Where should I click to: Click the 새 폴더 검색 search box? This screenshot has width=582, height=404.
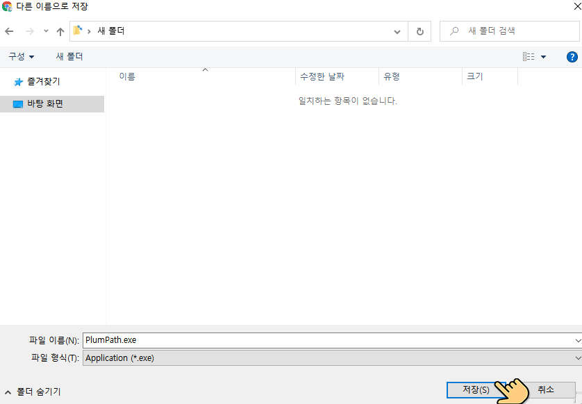pyautogui.click(x=514, y=31)
